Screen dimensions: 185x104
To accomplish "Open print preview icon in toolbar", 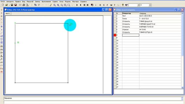I will coord(27,5).
